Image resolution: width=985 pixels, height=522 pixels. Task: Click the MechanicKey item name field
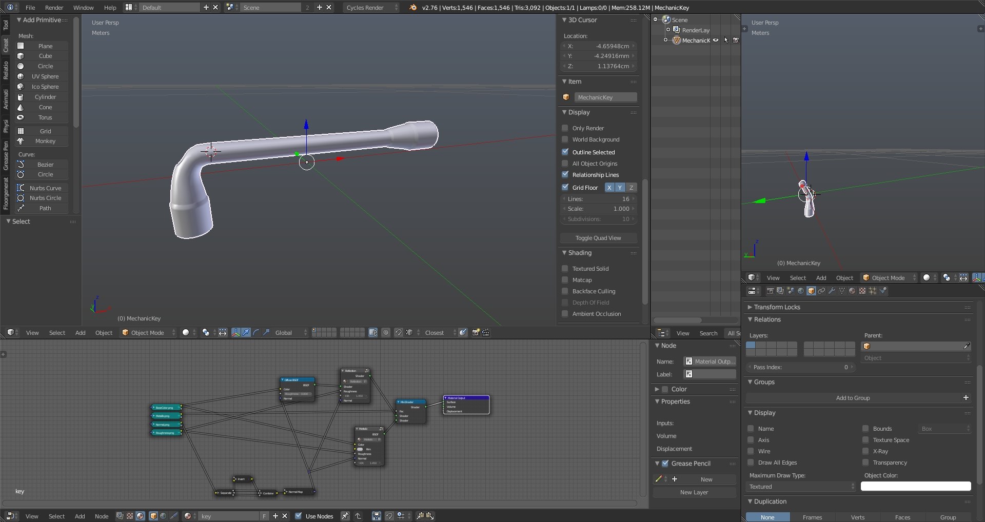click(x=605, y=97)
